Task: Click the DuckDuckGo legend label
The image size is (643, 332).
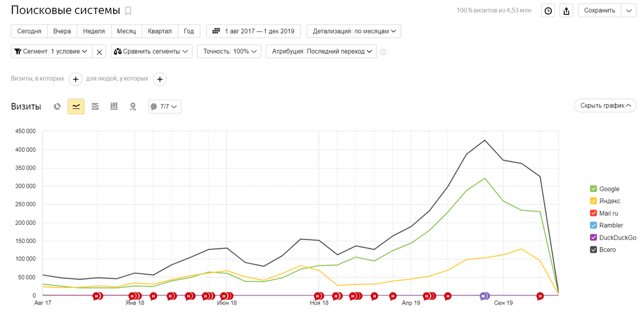Action: coord(618,238)
